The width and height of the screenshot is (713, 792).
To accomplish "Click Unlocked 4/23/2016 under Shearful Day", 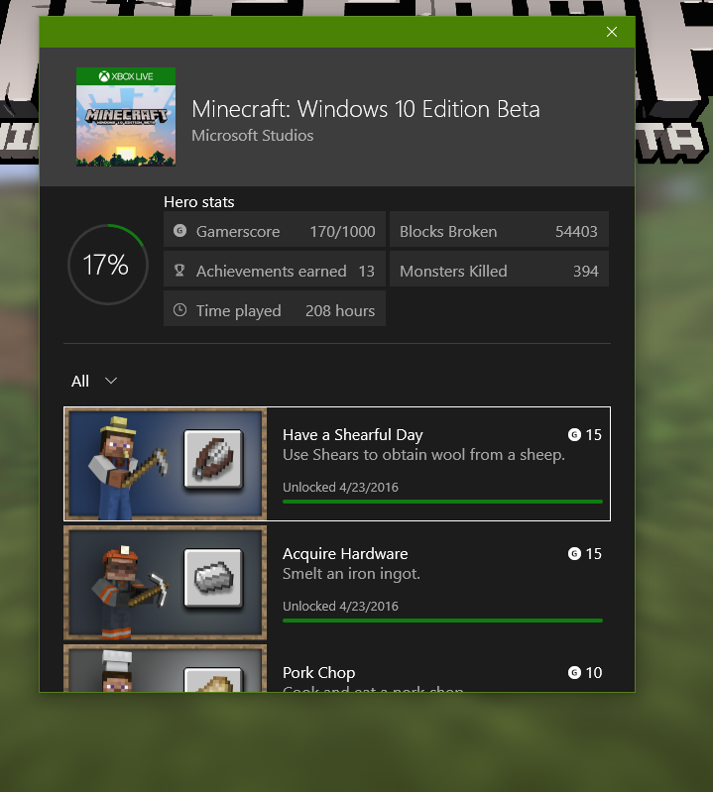I will (x=340, y=488).
